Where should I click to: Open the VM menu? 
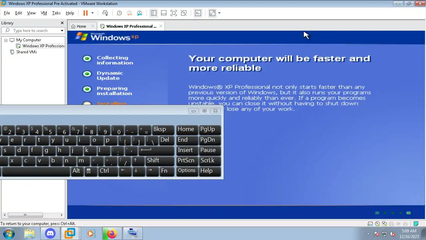(x=44, y=13)
